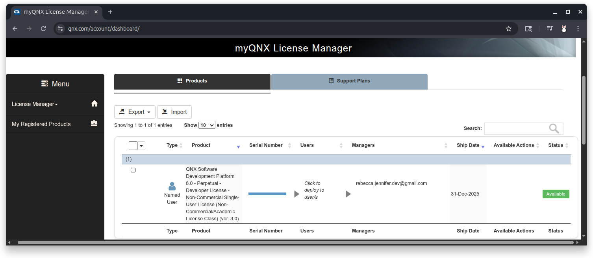Click the 'Click to deploy to user/s' link

click(x=314, y=190)
